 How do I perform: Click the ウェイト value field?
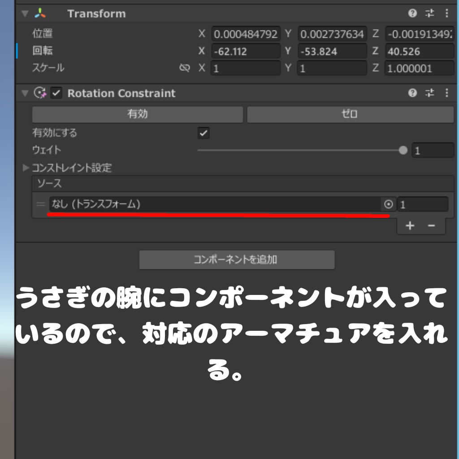pos(433,151)
